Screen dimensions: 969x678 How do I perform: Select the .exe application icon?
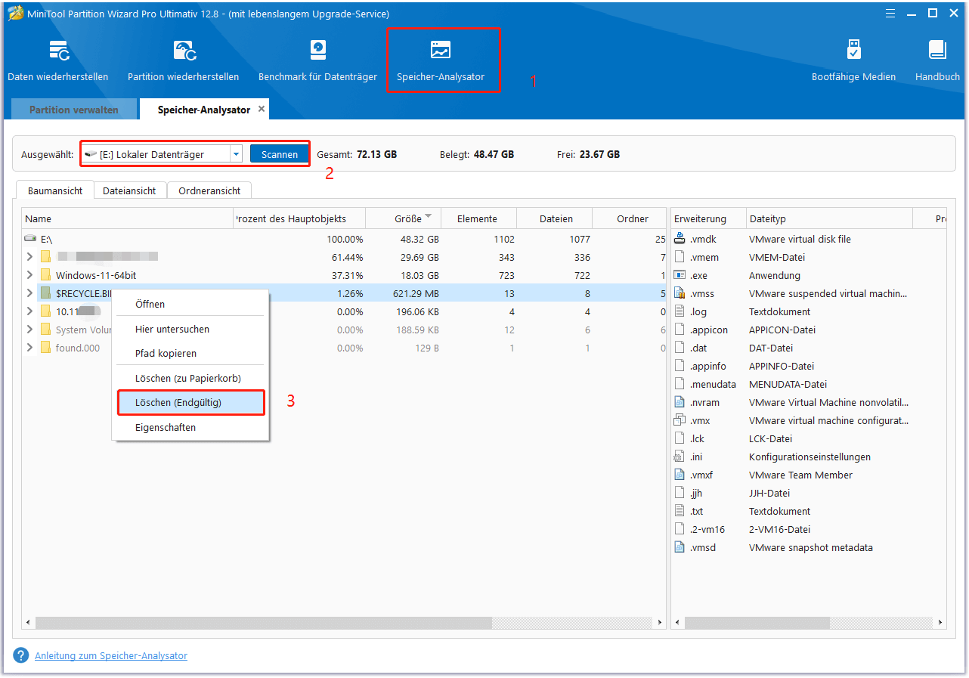[680, 275]
